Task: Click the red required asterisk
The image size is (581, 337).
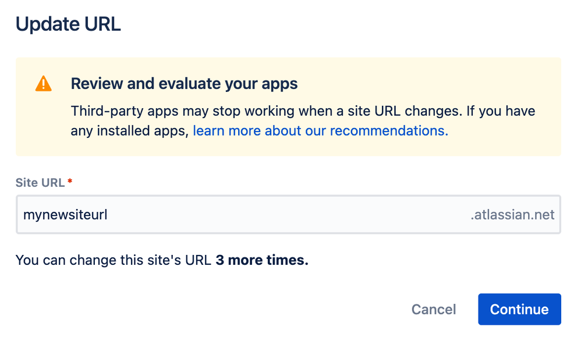Action: click(70, 181)
